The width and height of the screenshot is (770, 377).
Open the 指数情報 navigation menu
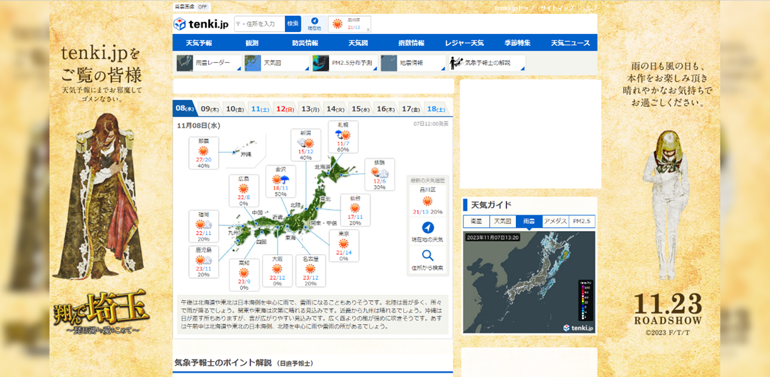pyautogui.click(x=411, y=43)
